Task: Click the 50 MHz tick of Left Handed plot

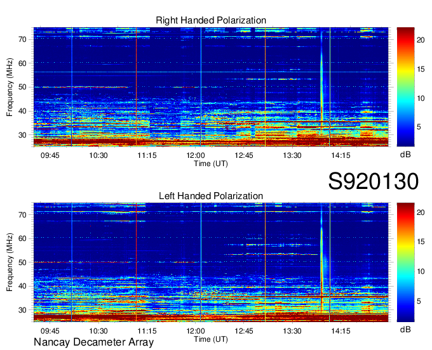Action: click(23, 262)
